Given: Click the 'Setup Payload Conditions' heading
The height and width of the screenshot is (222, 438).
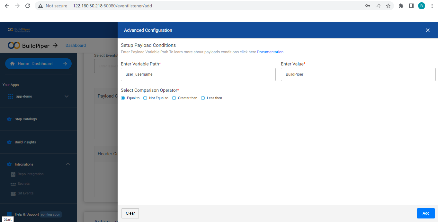Looking at the screenshot, I should coord(148,45).
